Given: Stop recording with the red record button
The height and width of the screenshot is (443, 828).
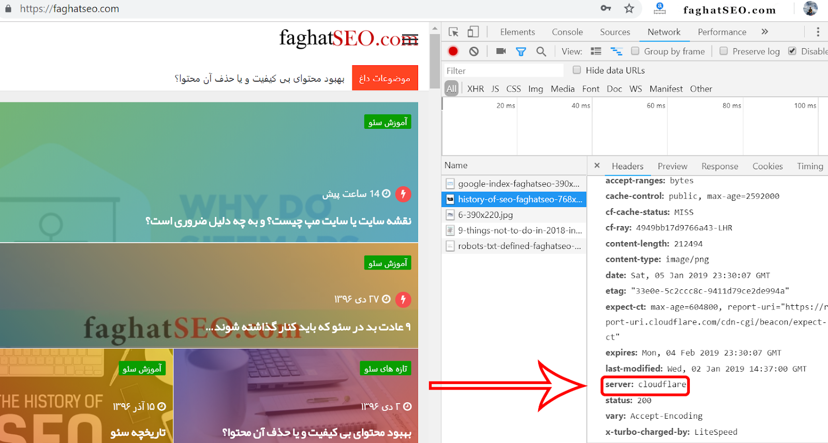Looking at the screenshot, I should [x=453, y=51].
